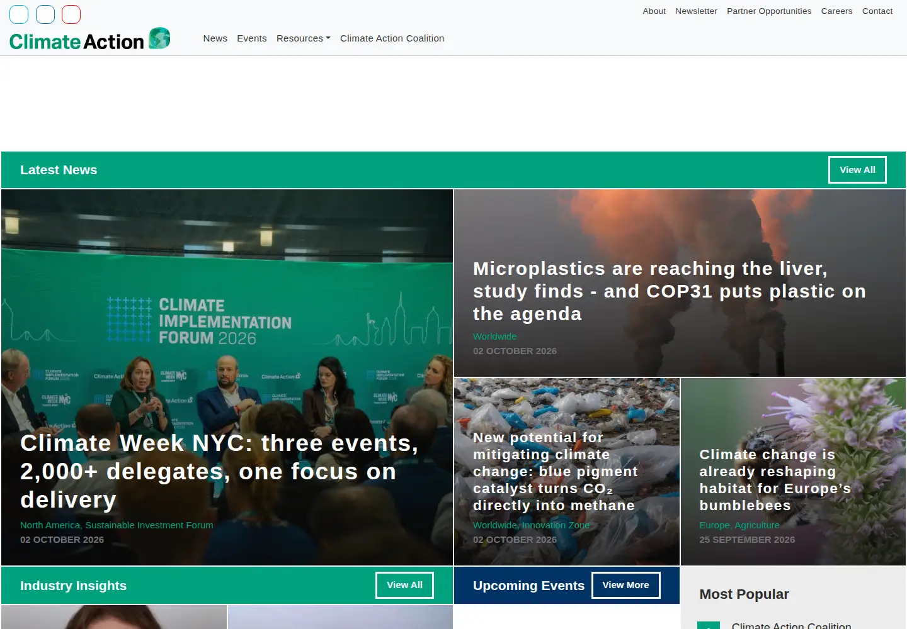907x629 pixels.
Task: Click the portrait thumbnail under Industry Insights
Action: [114, 617]
